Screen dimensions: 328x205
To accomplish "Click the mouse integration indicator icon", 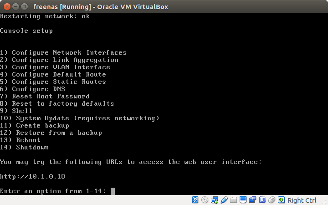I will point(272,200).
